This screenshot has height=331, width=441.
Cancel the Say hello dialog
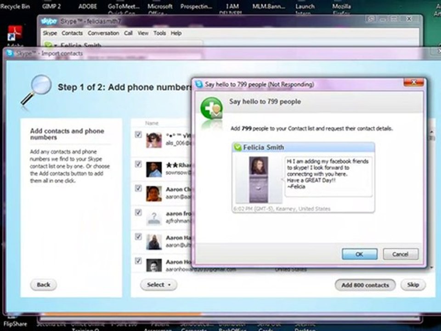pyautogui.click(x=401, y=254)
